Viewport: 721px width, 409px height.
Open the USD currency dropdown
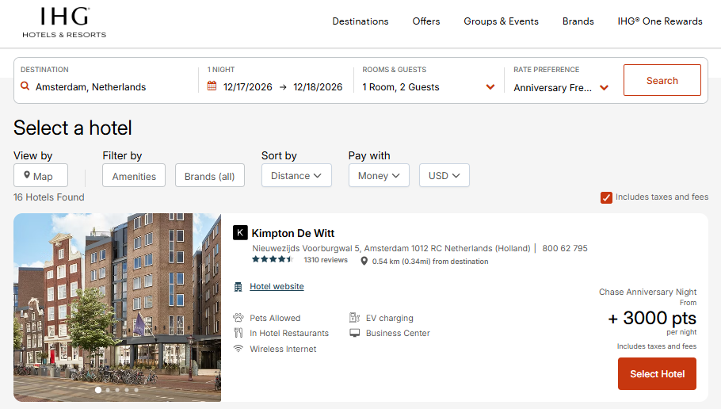(x=444, y=175)
